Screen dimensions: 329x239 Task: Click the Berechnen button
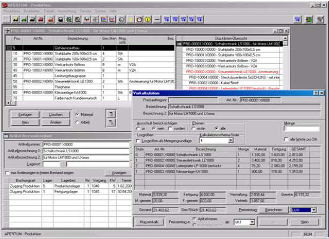pyautogui.click(x=274, y=210)
